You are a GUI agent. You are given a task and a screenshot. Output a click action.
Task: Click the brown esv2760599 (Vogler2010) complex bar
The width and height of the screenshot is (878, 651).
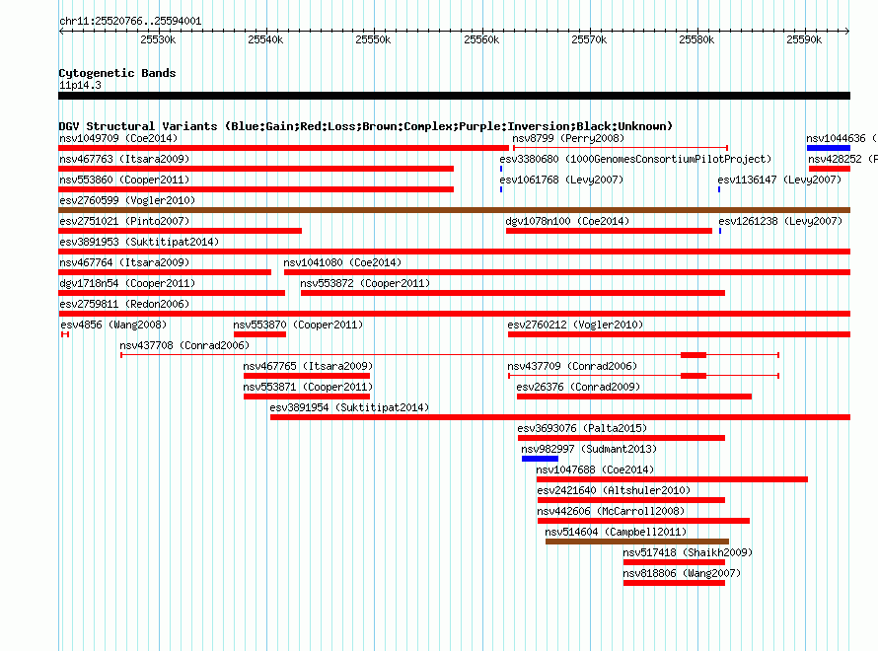click(454, 210)
